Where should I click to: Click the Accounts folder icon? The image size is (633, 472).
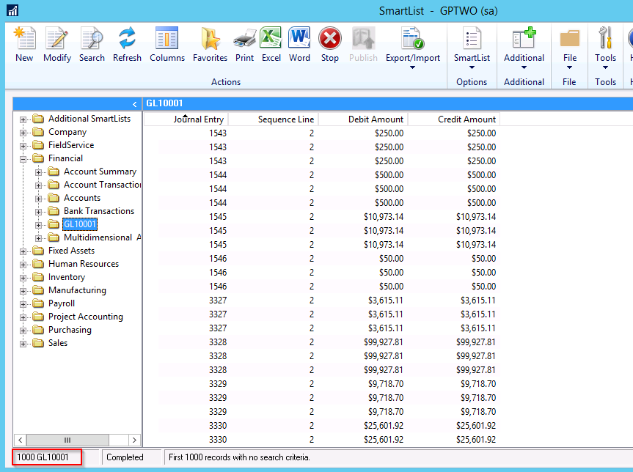click(x=54, y=198)
